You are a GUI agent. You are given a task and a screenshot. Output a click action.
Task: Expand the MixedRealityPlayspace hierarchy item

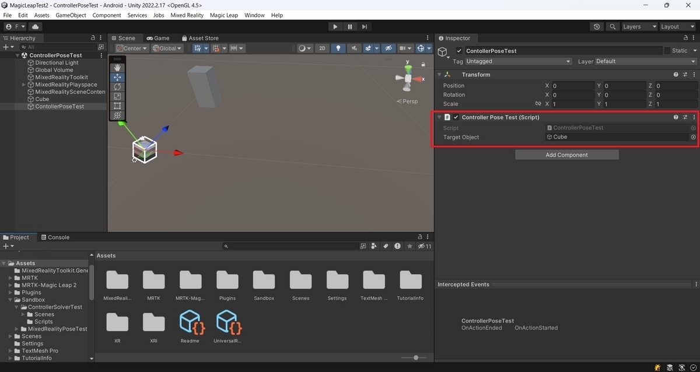(x=24, y=85)
